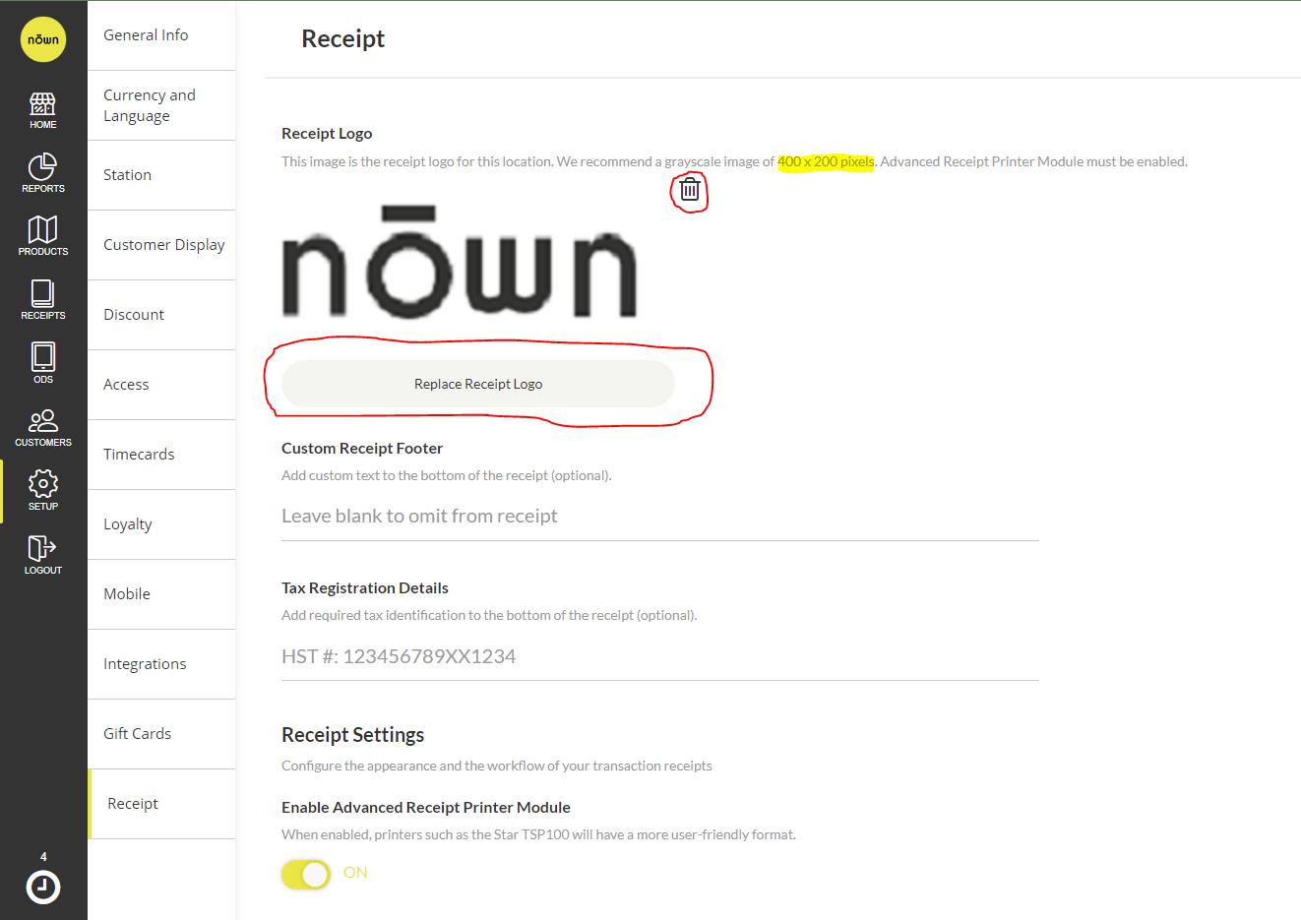Click the nown receipt logo image
This screenshot has width=1301, height=920.
point(460,262)
